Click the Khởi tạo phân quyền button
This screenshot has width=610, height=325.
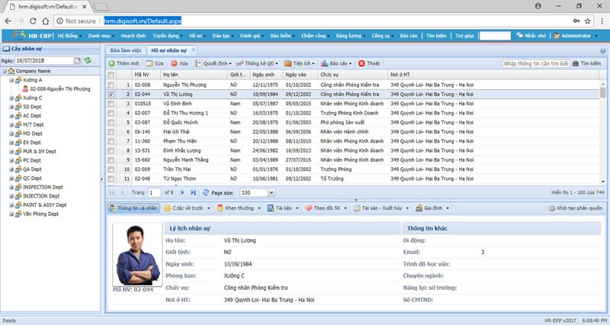pos(576,208)
